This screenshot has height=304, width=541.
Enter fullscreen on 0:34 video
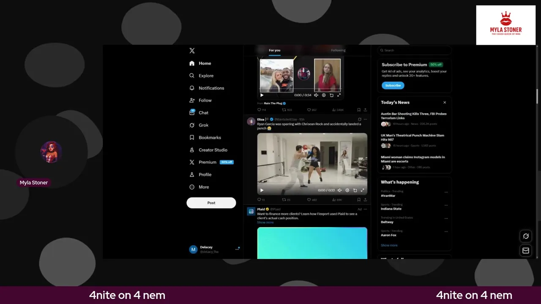click(x=339, y=95)
